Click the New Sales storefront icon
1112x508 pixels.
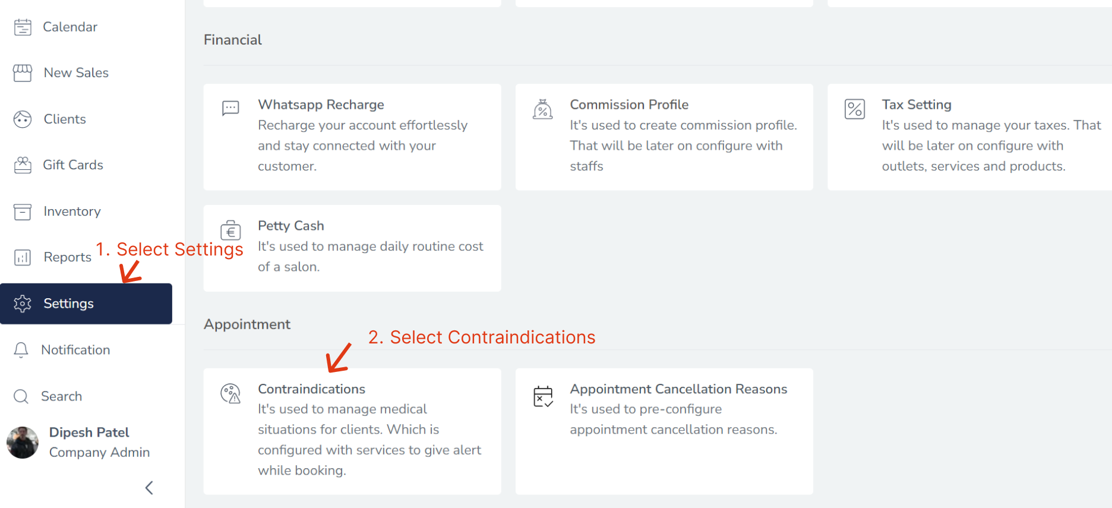23,72
